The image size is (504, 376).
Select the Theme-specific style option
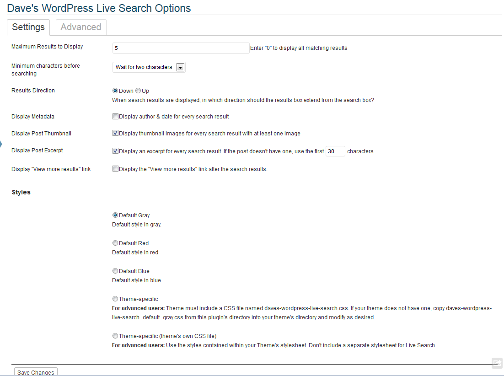115,299
